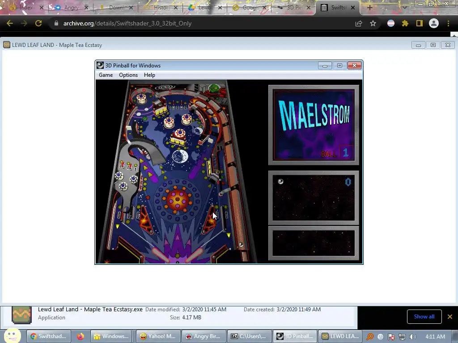Click the magnifier tray icon
The height and width of the screenshot is (343, 458).
[x=370, y=337]
